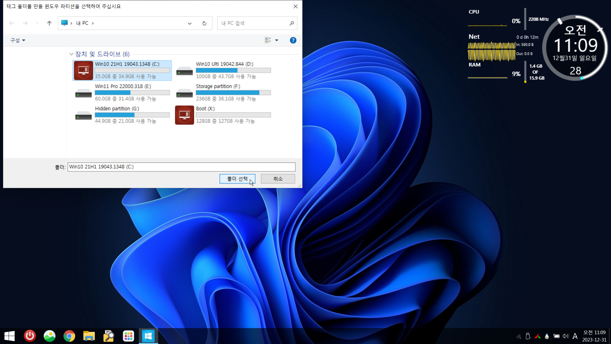Click the 폴더 선택 button
Image resolution: width=611 pixels, height=344 pixels.
[x=237, y=179]
